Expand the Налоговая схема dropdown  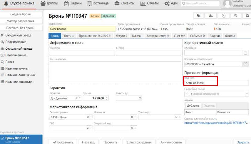tap(247, 94)
